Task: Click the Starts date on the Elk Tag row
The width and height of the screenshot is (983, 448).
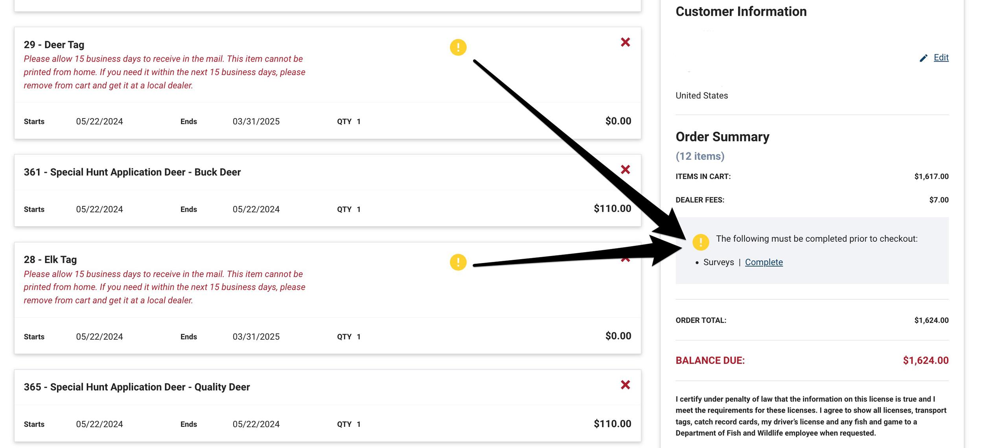Action: tap(99, 336)
